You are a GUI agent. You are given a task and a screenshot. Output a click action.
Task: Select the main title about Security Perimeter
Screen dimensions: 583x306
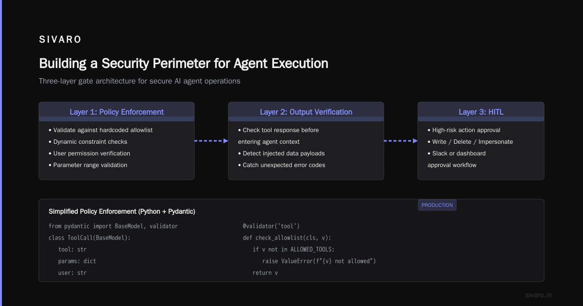click(184, 63)
